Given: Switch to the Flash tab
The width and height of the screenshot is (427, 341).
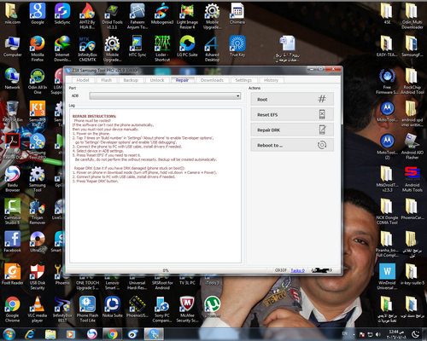Looking at the screenshot, I should pos(106,80).
